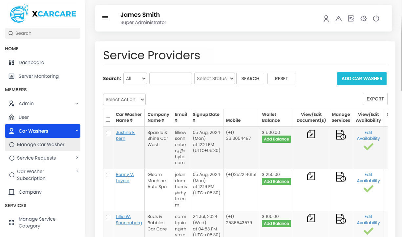
Task: Open the user profile icon in header
Action: click(x=326, y=19)
